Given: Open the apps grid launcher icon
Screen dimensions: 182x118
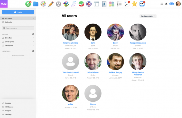Looking at the screenshot, I should point(162,4).
